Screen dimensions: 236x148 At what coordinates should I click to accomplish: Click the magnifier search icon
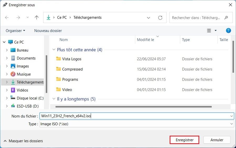coord(226,18)
